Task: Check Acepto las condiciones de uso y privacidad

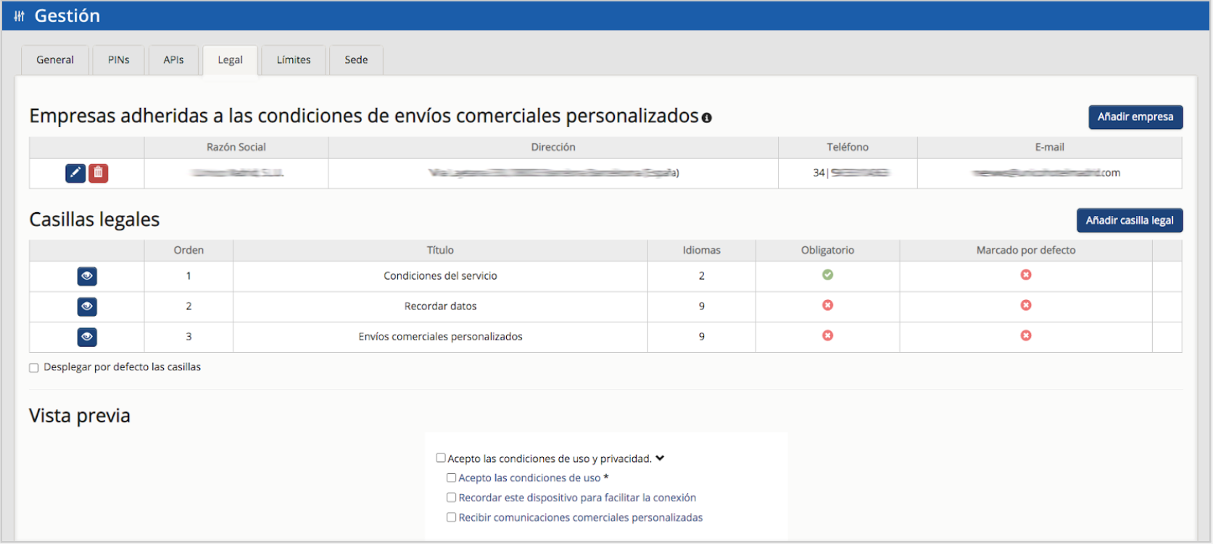Action: (x=441, y=458)
